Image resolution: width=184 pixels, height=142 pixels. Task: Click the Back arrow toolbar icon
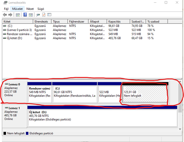tap(5, 15)
